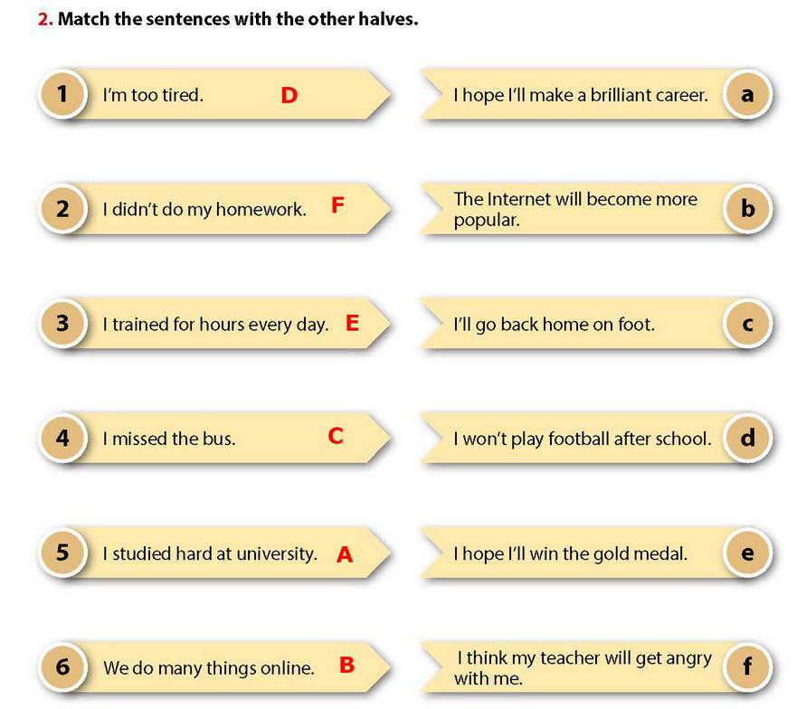Image resolution: width=806 pixels, height=709 pixels.
Task: Click "We do many things online" sentence
Action: [x=208, y=669]
